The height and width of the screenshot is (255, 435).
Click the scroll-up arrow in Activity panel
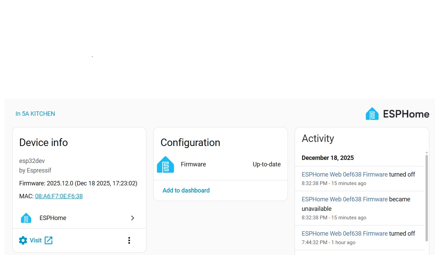click(x=427, y=153)
